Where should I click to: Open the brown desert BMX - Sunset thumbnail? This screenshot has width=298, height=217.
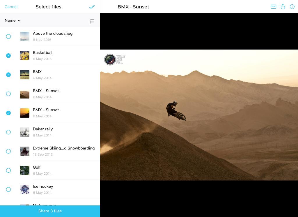(25, 94)
